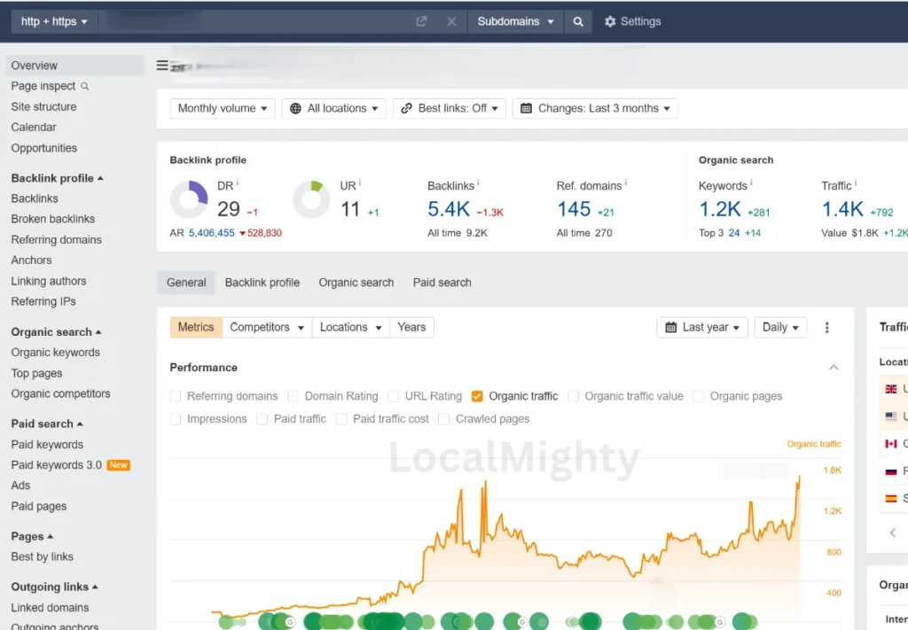Enable the Organic traffic value checkbox
Image resolution: width=908 pixels, height=630 pixels.
click(574, 396)
